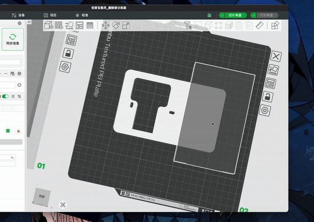
Task: Click the grey wide bar in sidebar
Action: tap(11, 142)
